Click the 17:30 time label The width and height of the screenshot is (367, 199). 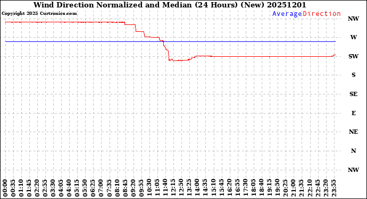(x=245, y=188)
